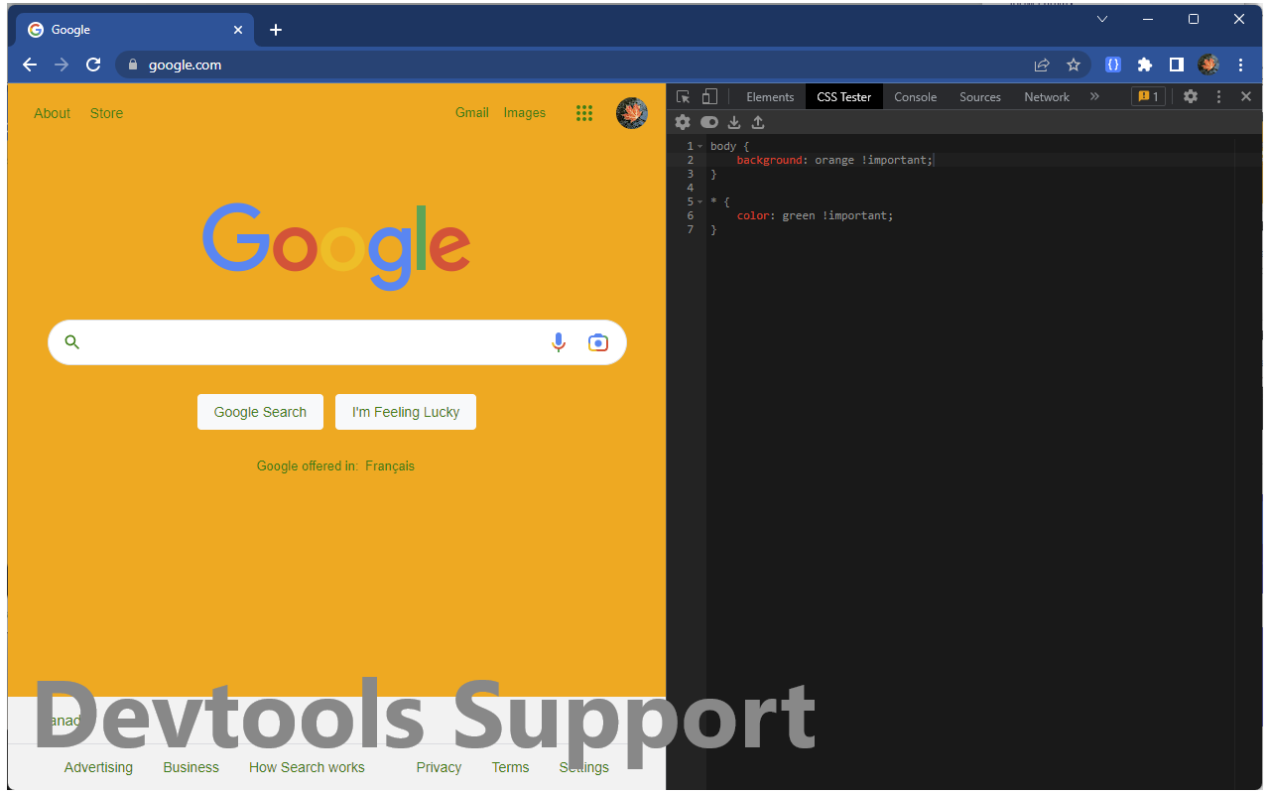This screenshot has height=794, width=1270.
Task: Open the tab search chevron in title bar
Action: (1102, 19)
